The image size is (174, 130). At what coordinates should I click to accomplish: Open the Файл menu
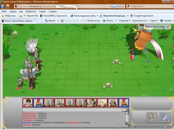4,11
